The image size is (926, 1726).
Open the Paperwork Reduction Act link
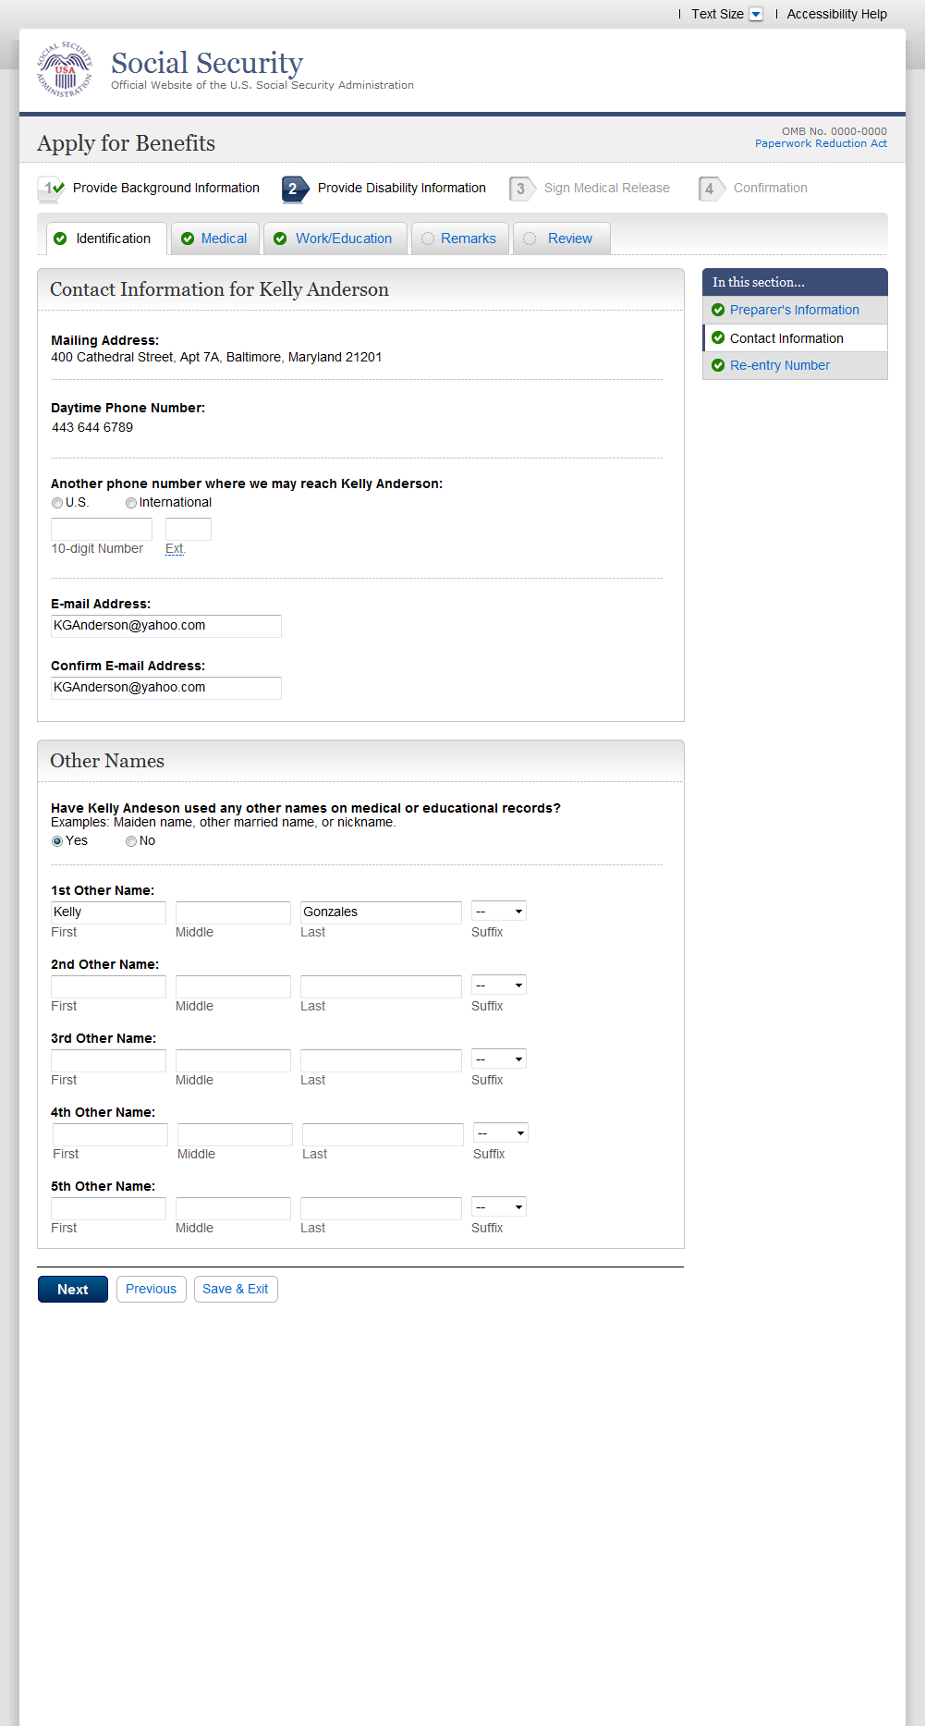[821, 143]
